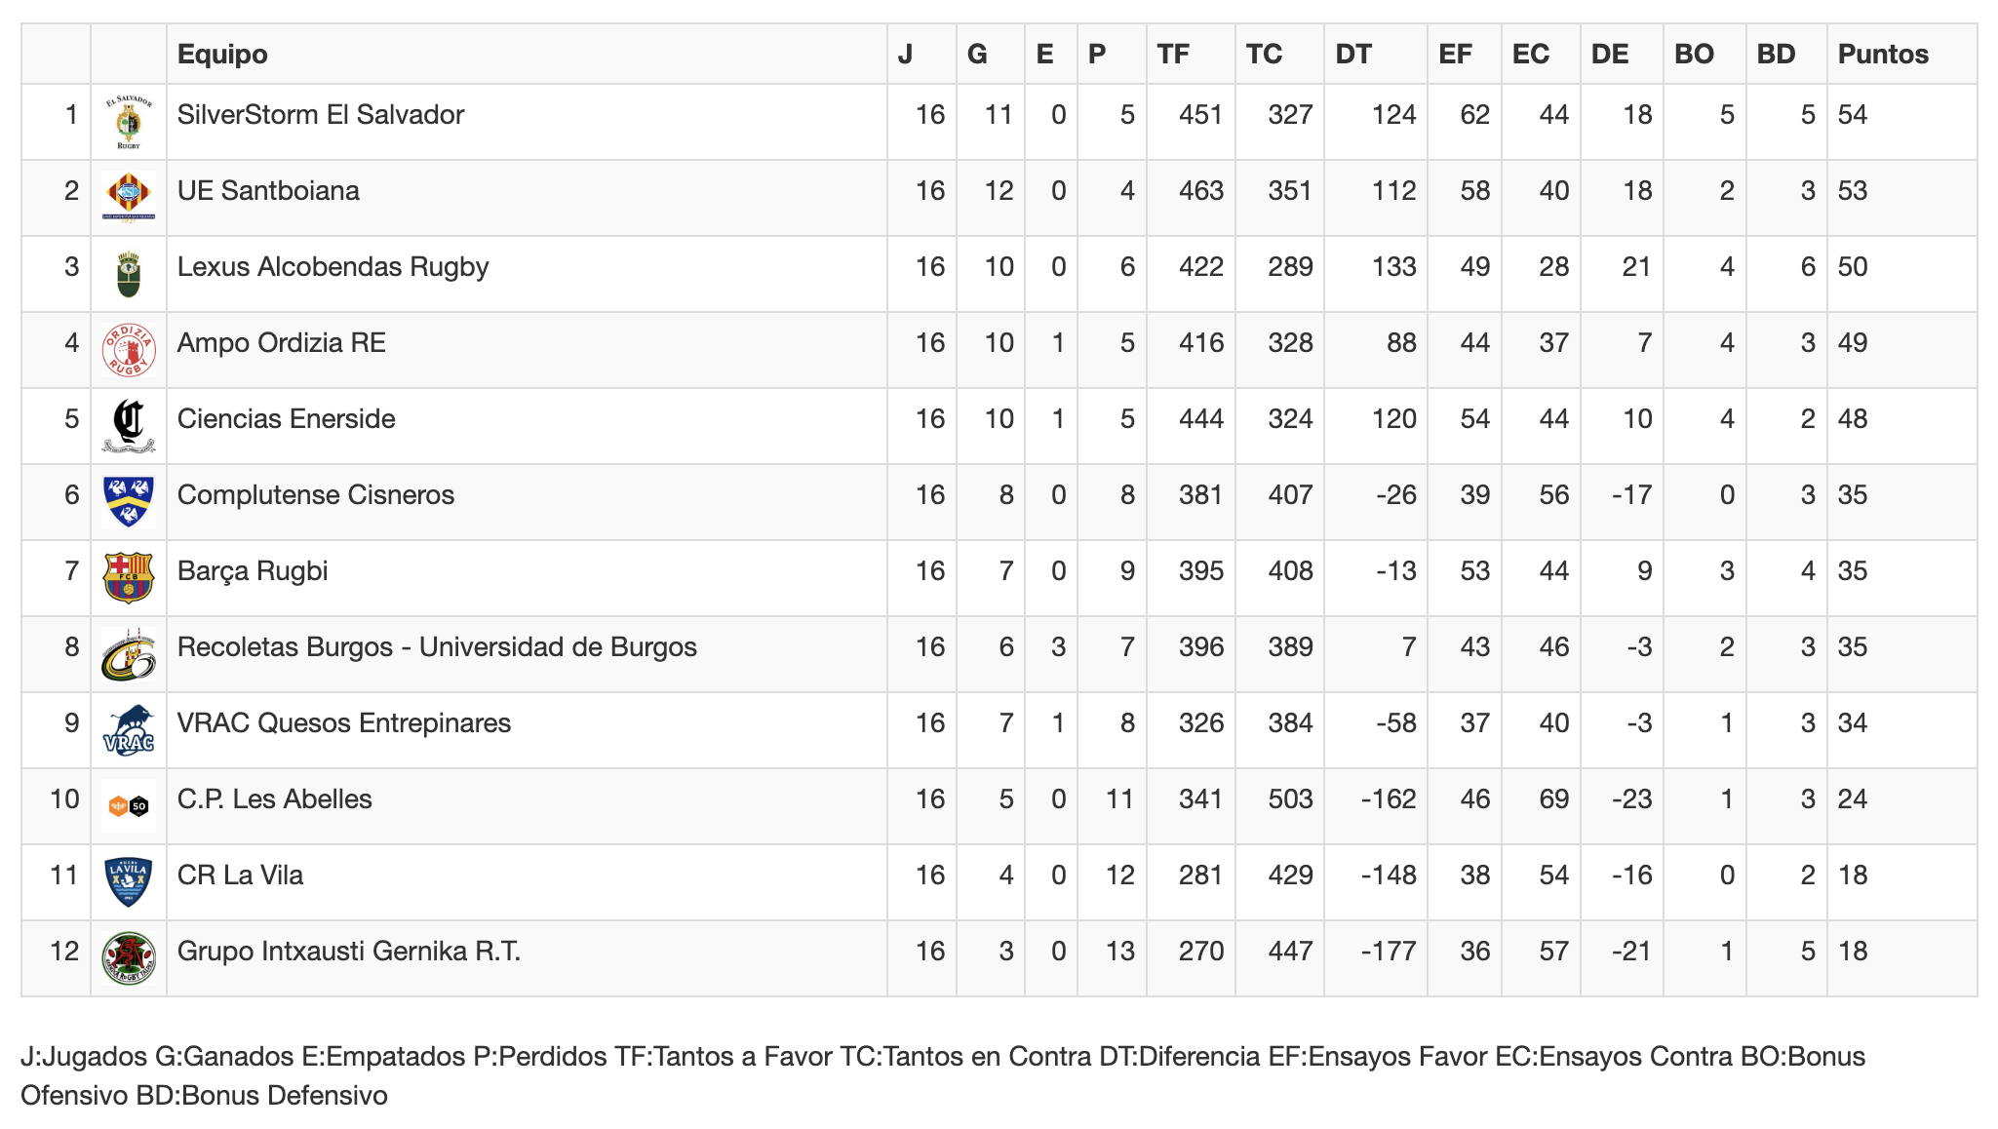Click the Ampo Ordizia red circular logo
1998x1129 pixels.
tap(129, 350)
